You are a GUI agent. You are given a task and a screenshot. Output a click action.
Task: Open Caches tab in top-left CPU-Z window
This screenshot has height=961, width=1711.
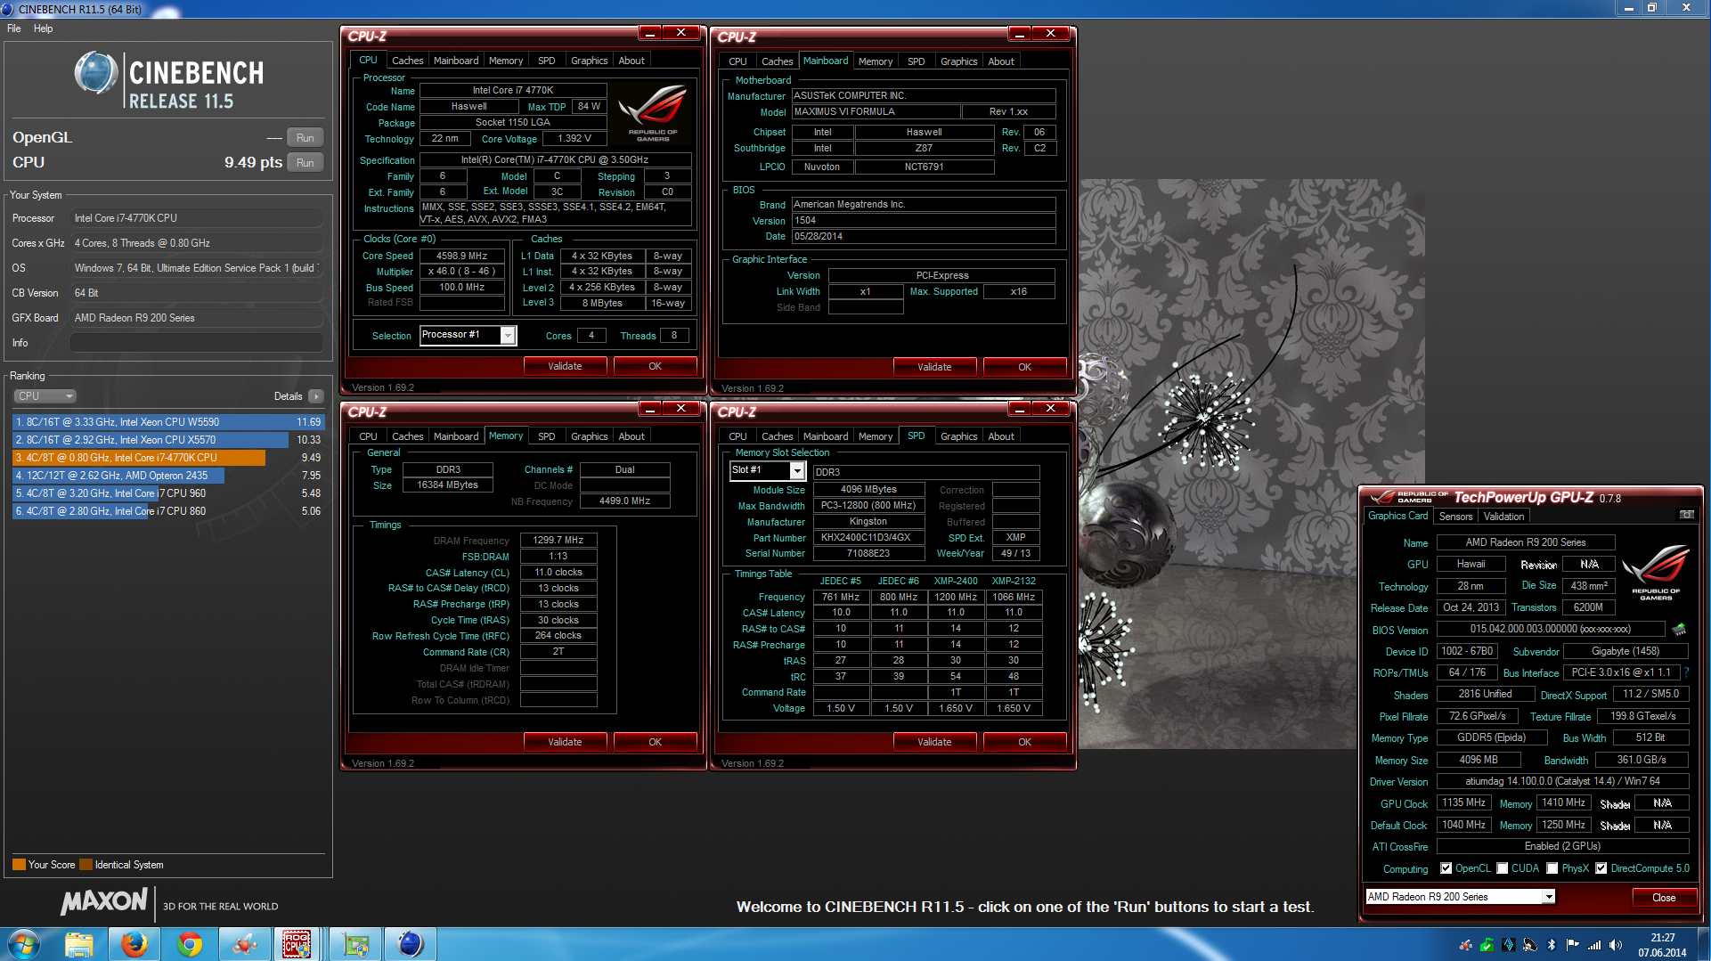click(x=408, y=61)
